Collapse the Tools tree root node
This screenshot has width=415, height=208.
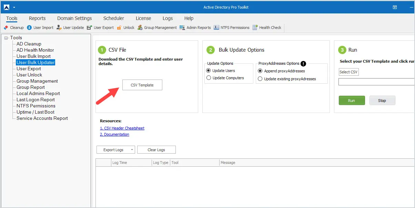click(6, 38)
